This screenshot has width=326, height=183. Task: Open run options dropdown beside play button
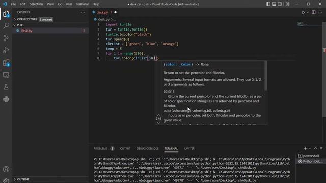coord(308,12)
